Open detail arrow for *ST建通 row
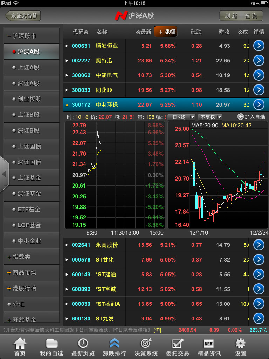This screenshot has width=269, height=359. coord(259,274)
